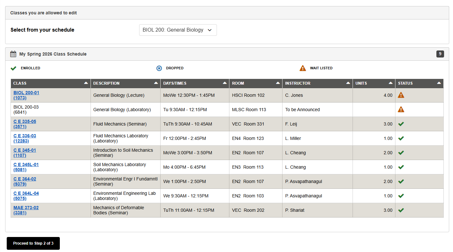Click the class count badge showing 9

tap(440, 54)
